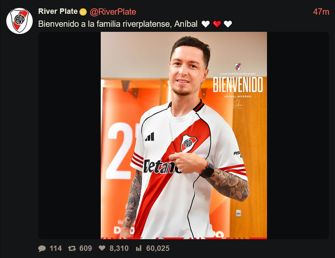Open the @RiverPlate handle link

(x=113, y=12)
